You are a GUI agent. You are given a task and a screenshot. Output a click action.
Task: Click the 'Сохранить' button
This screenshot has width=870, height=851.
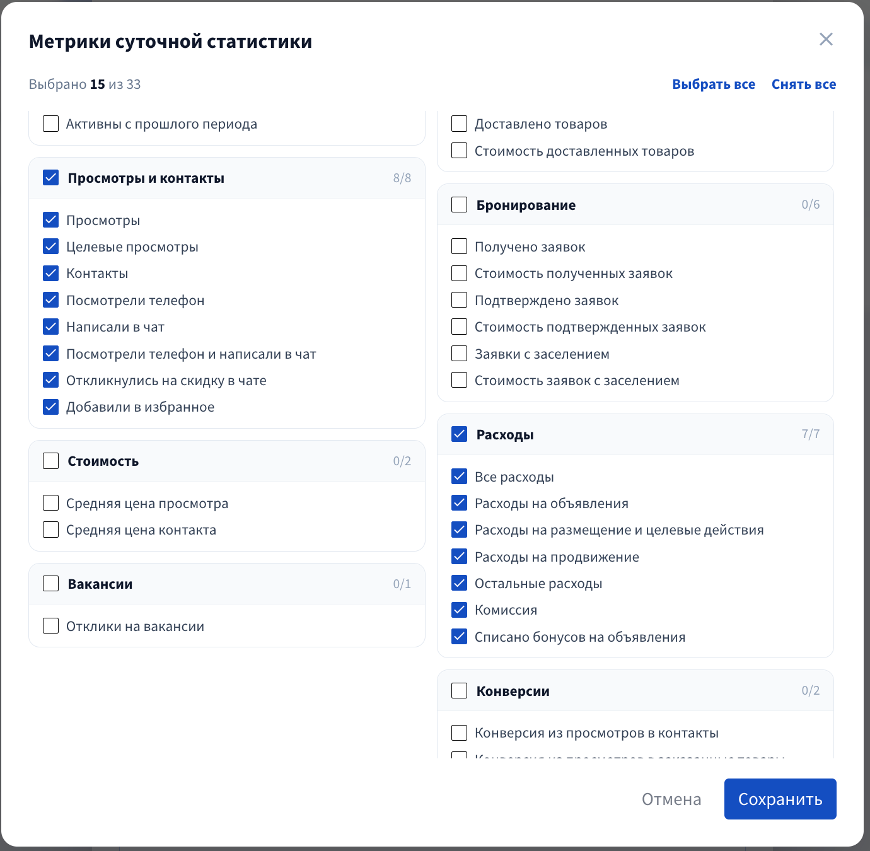[780, 799]
